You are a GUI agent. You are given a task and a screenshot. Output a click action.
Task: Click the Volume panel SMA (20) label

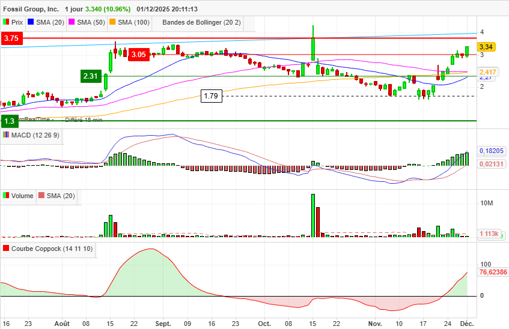[61, 196]
